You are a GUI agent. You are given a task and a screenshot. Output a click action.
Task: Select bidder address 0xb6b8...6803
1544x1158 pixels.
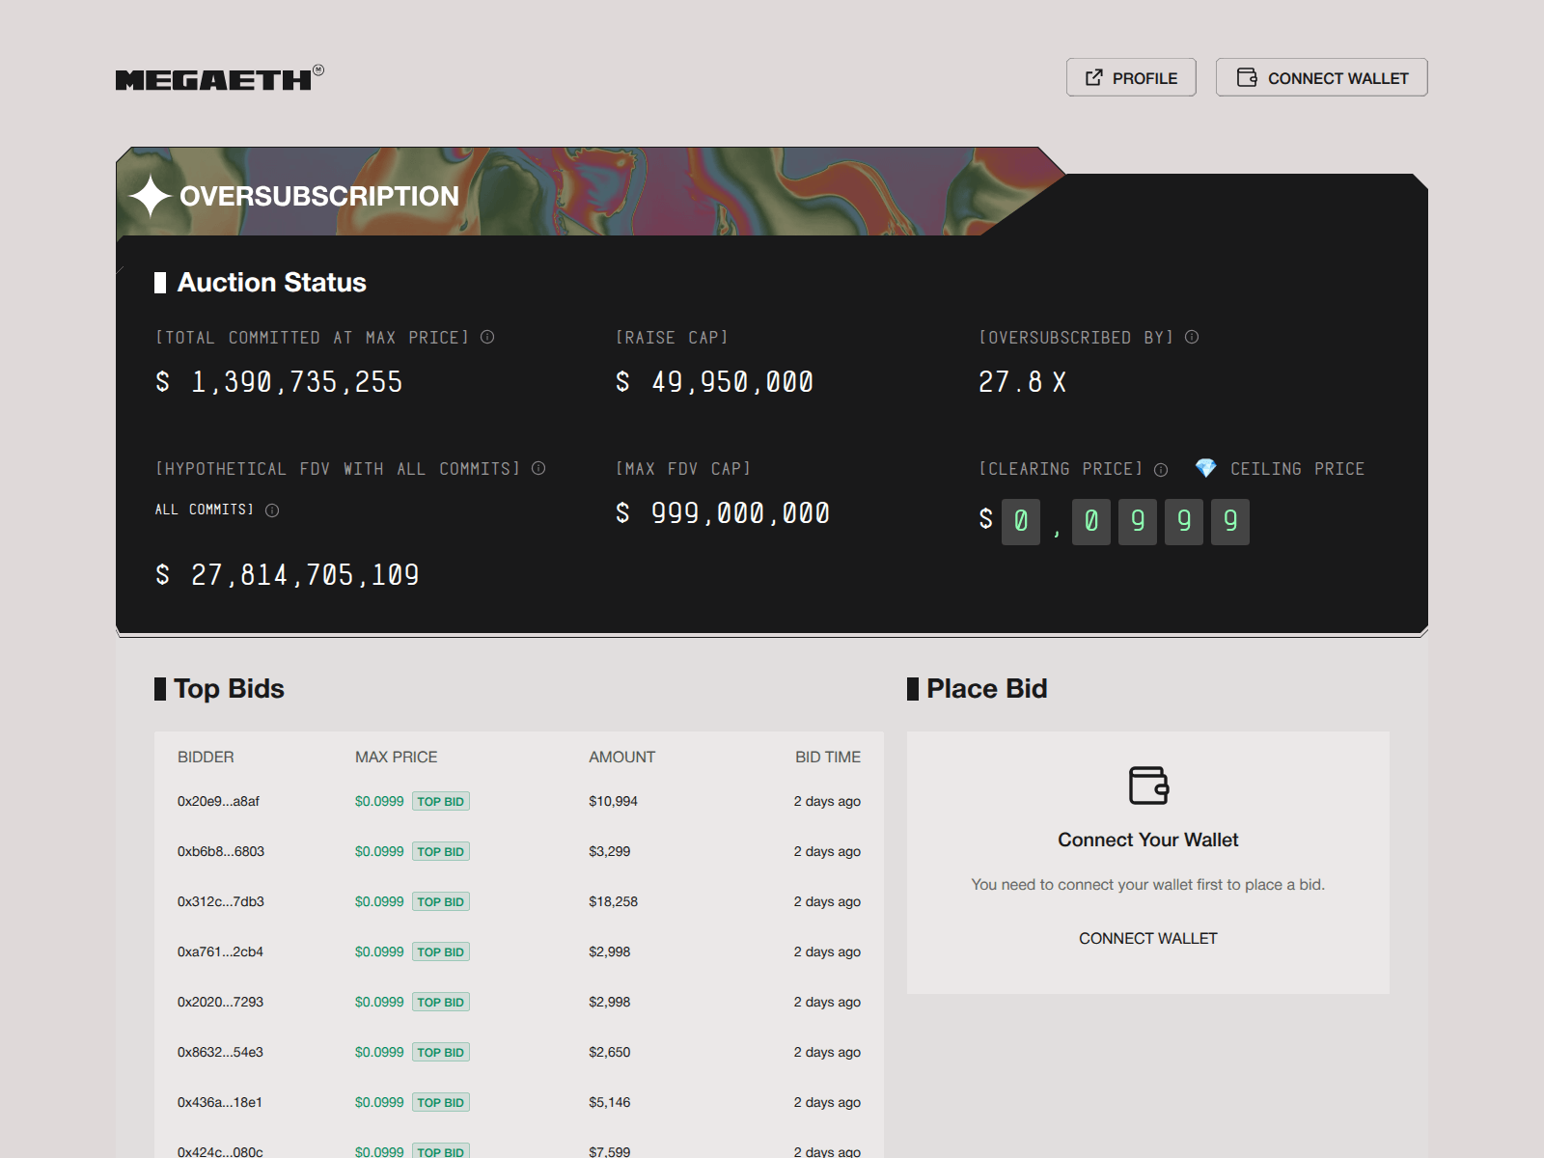[221, 851]
